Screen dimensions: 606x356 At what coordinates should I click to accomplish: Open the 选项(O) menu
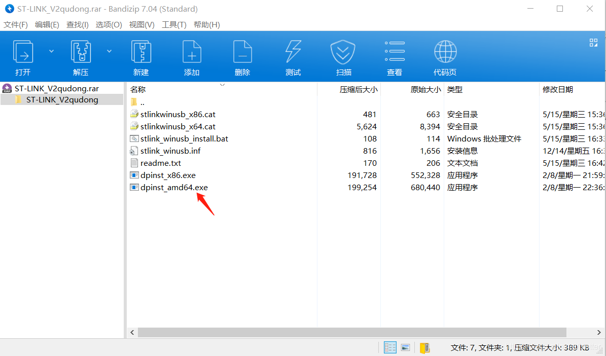click(109, 25)
